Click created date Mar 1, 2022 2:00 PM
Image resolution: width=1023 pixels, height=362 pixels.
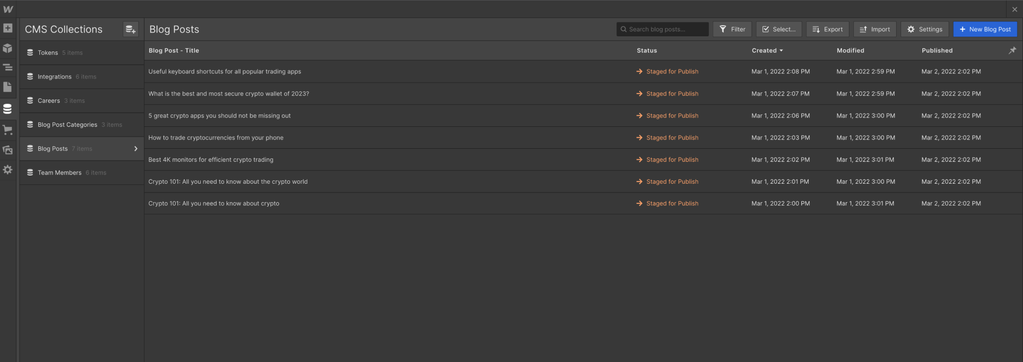coord(781,203)
